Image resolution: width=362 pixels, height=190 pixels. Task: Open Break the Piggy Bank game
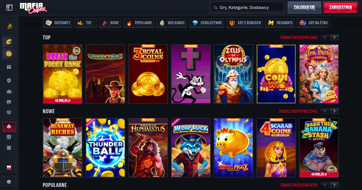pos(63,74)
